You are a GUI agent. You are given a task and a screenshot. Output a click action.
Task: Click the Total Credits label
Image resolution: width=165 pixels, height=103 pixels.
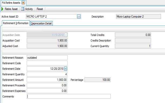[x=97, y=35]
